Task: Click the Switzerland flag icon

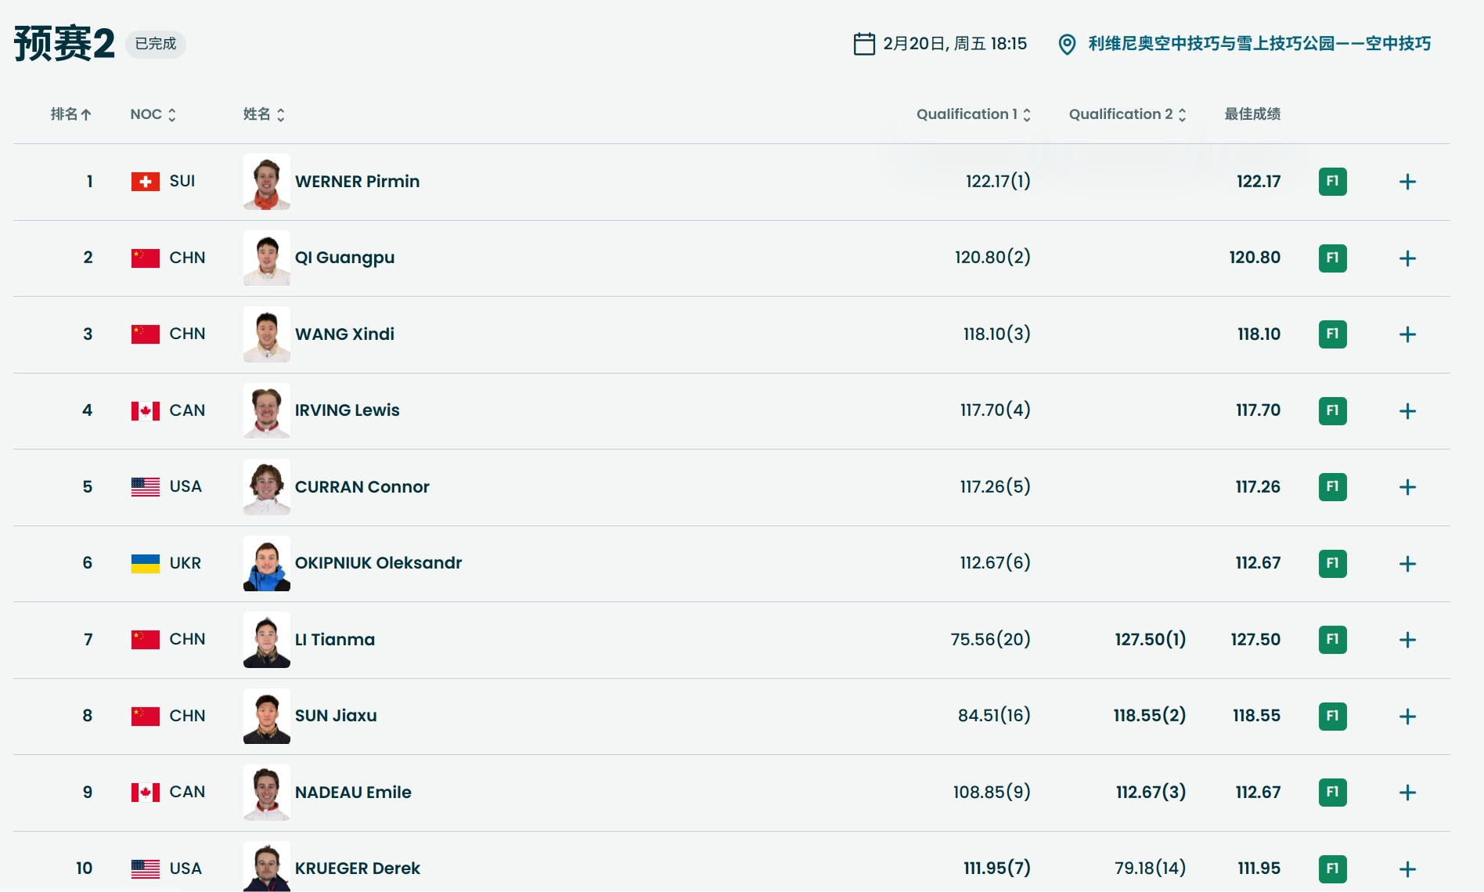Action: tap(146, 182)
